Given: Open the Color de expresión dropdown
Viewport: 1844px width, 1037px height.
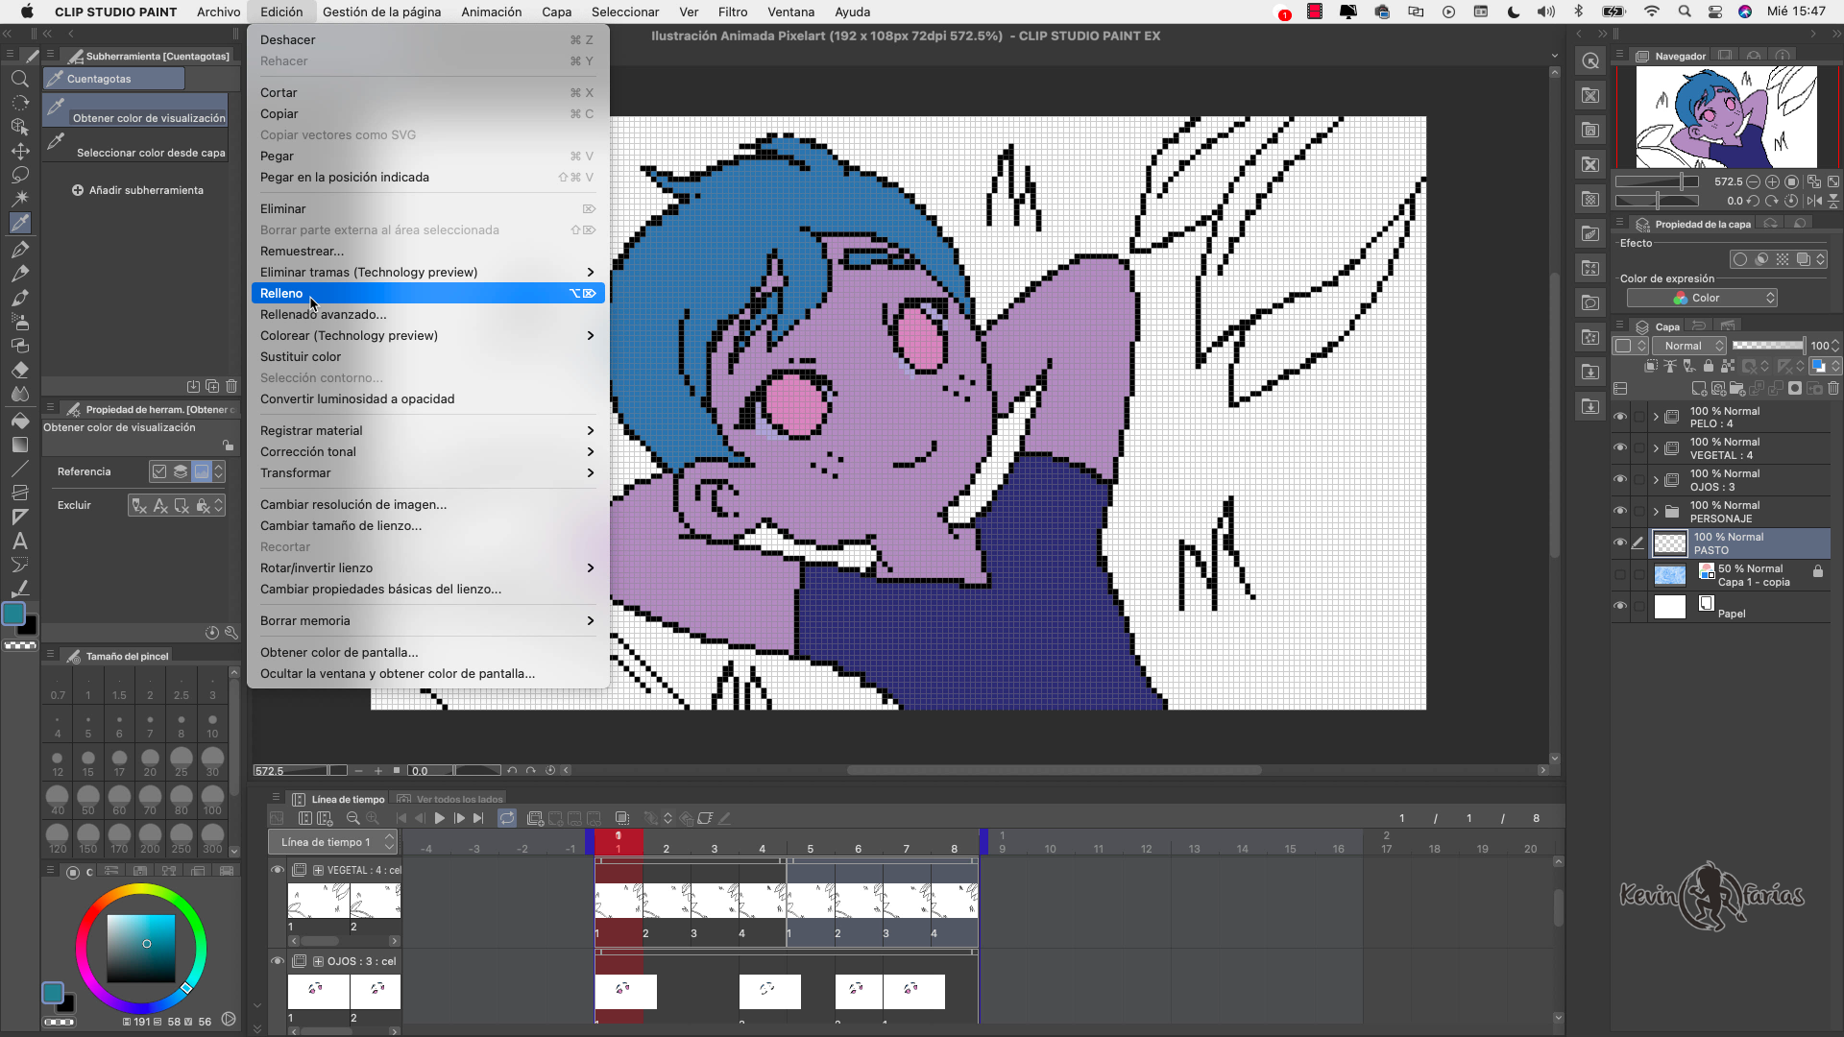Looking at the screenshot, I should (1702, 298).
